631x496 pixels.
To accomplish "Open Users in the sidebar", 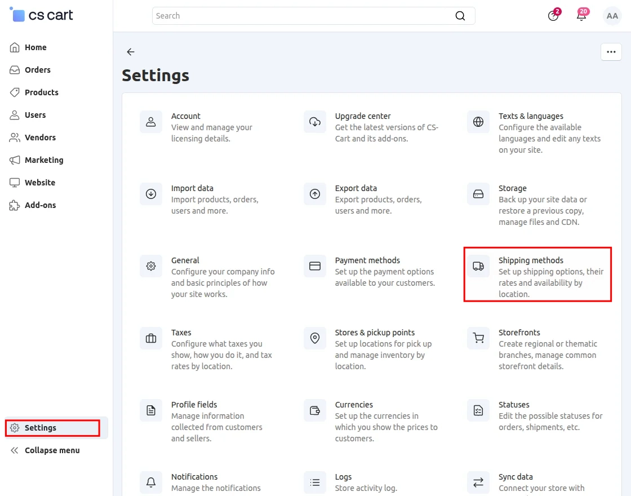I will pos(56,115).
